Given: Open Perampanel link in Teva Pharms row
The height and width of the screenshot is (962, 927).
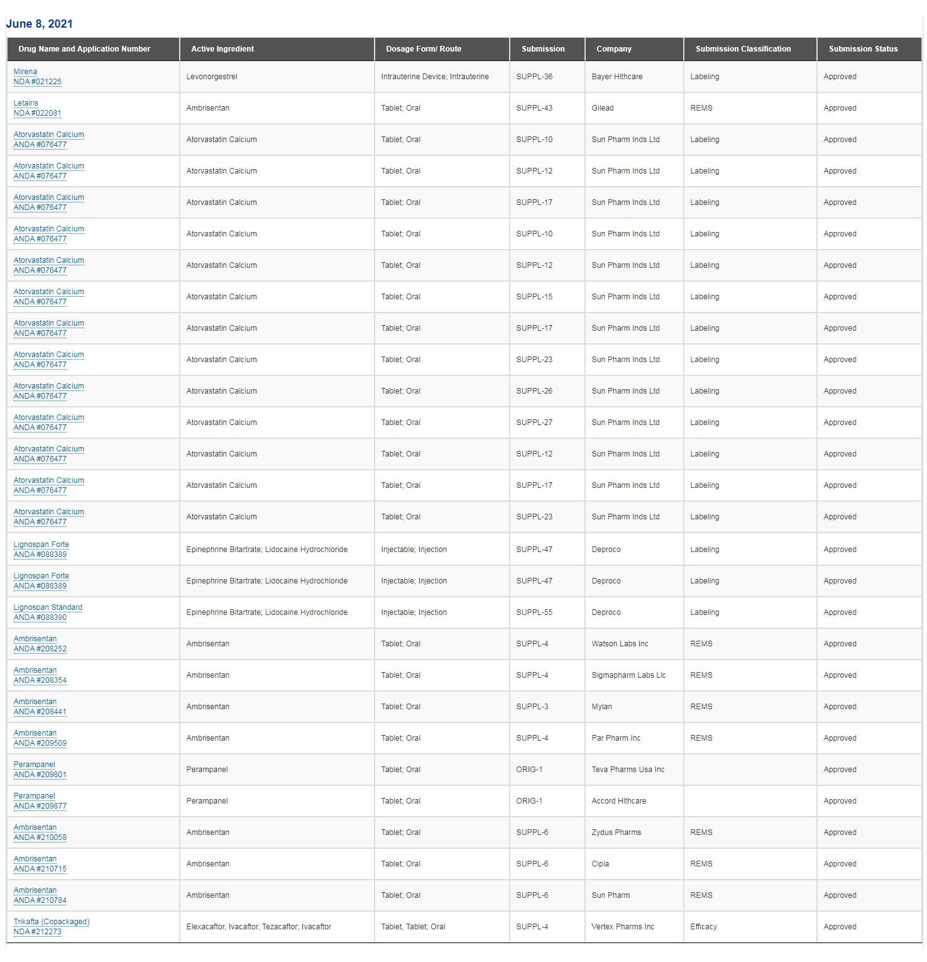Looking at the screenshot, I should [35, 765].
